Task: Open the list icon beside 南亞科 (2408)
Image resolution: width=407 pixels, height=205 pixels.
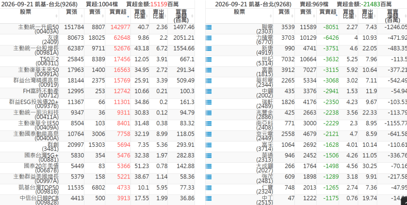Action: 209,124
